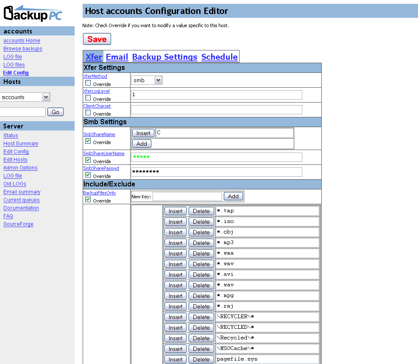
Task: Go to the Schedule tab
Action: [219, 57]
